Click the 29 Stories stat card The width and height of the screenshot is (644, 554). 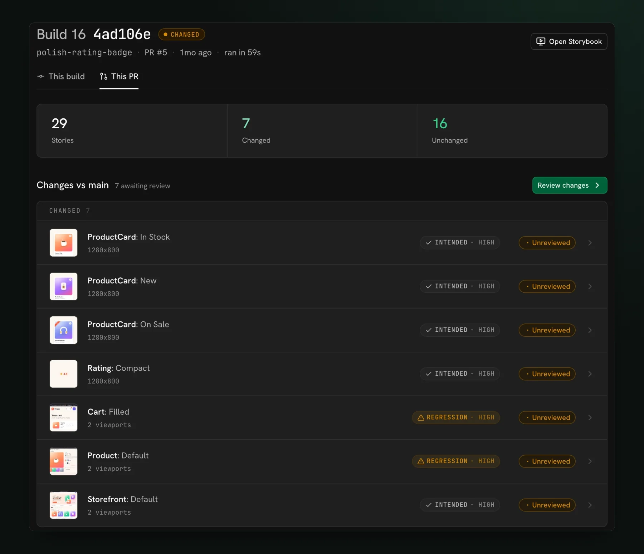pos(132,131)
